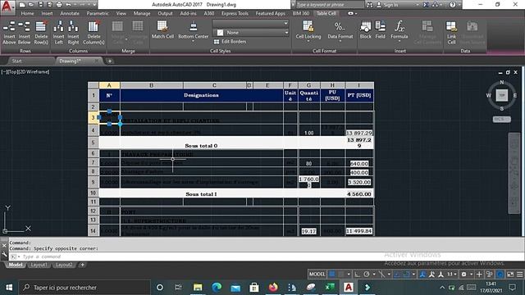Select table column header A
Image resolution: width=525 pixels, height=295 pixels.
pyautogui.click(x=109, y=85)
